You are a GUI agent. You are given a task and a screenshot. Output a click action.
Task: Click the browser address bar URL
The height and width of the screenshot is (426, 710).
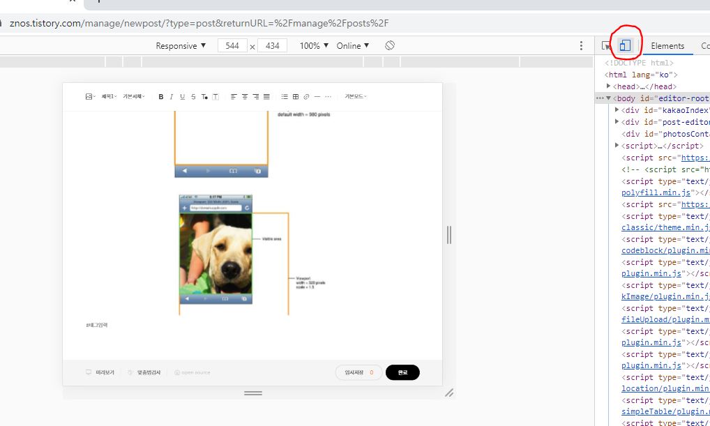click(x=199, y=23)
